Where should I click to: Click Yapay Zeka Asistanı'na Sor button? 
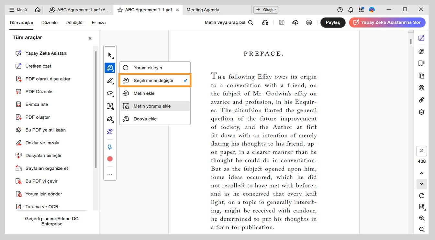tap(387, 22)
